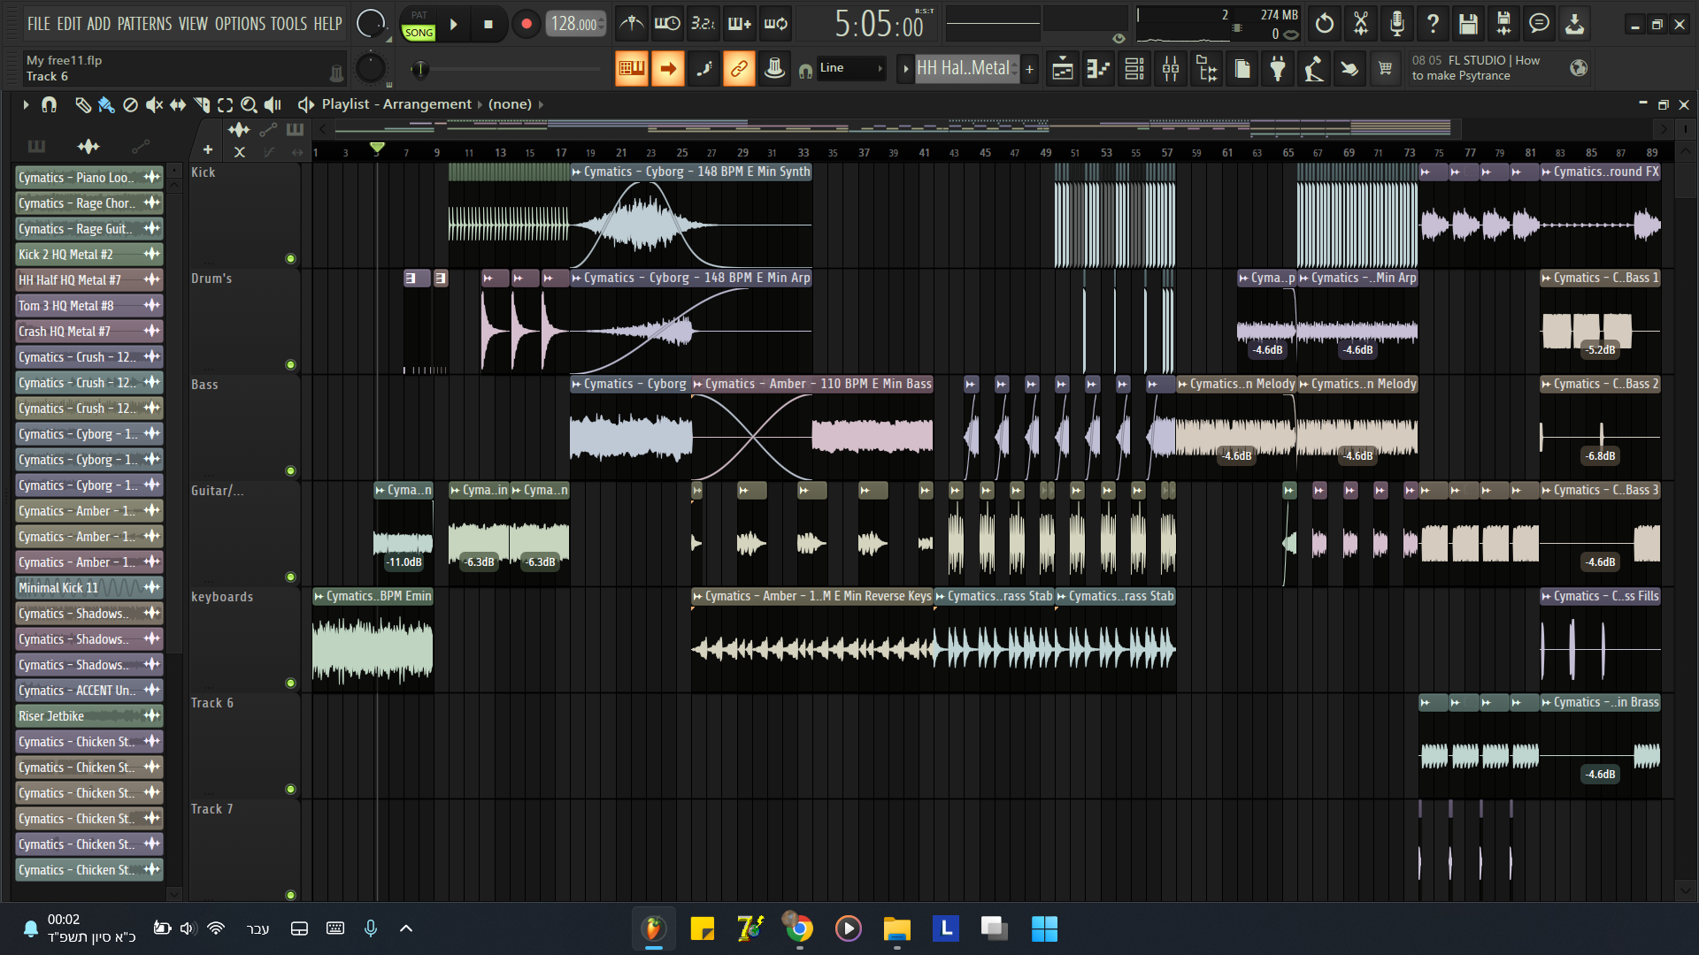Open FL Studio from the Windows taskbar
Viewport: 1699px width, 955px height.
(654, 928)
